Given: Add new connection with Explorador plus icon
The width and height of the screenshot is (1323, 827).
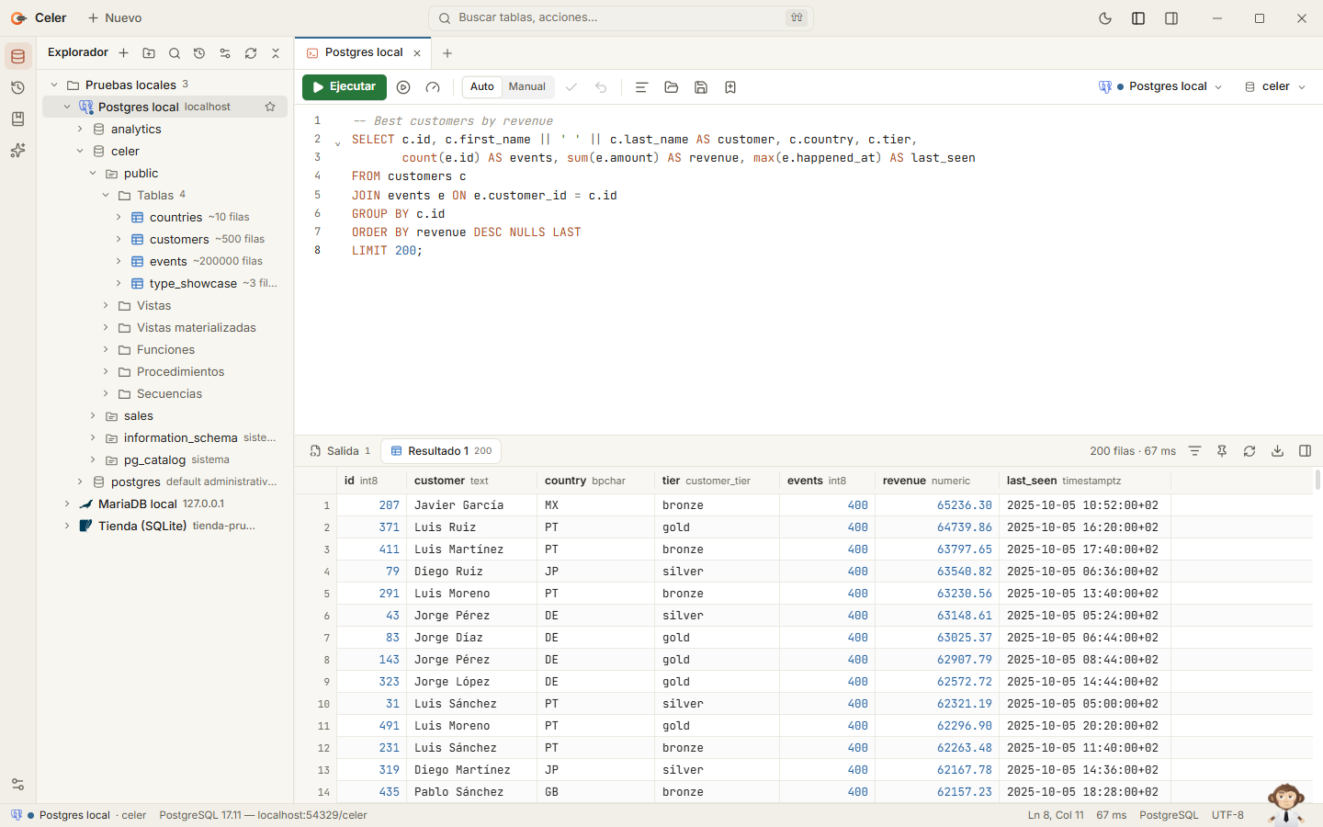Looking at the screenshot, I should pos(123,53).
